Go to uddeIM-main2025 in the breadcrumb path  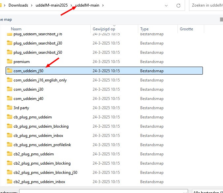click(54, 5)
